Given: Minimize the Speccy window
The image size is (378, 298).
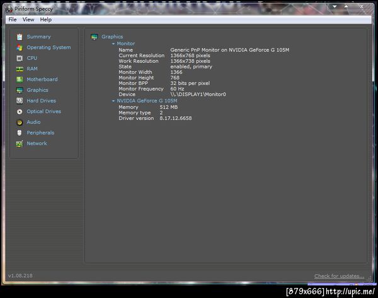Looking at the screenshot, I should pyautogui.click(x=335, y=6).
